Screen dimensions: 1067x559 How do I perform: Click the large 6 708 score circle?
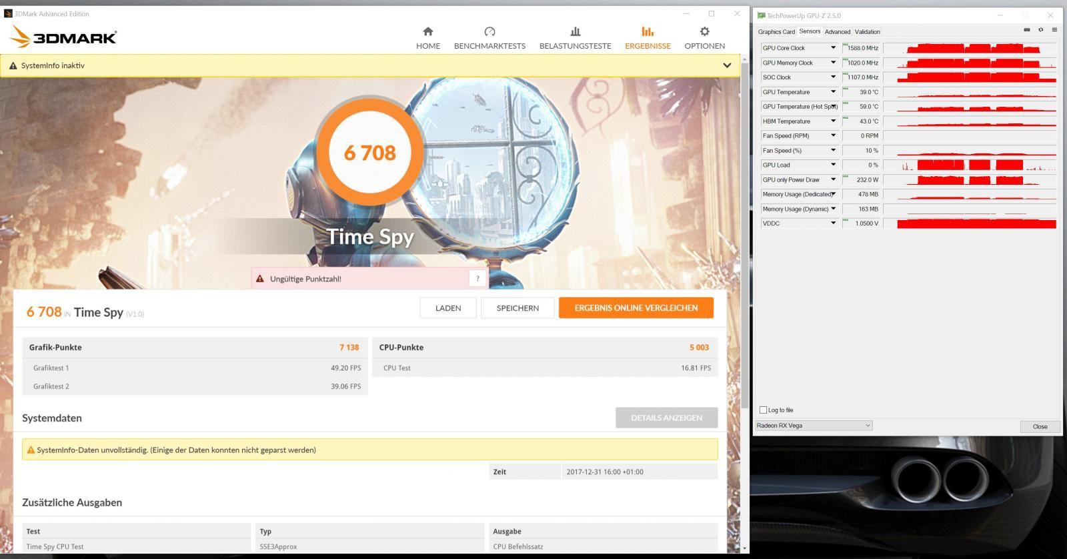(x=370, y=152)
